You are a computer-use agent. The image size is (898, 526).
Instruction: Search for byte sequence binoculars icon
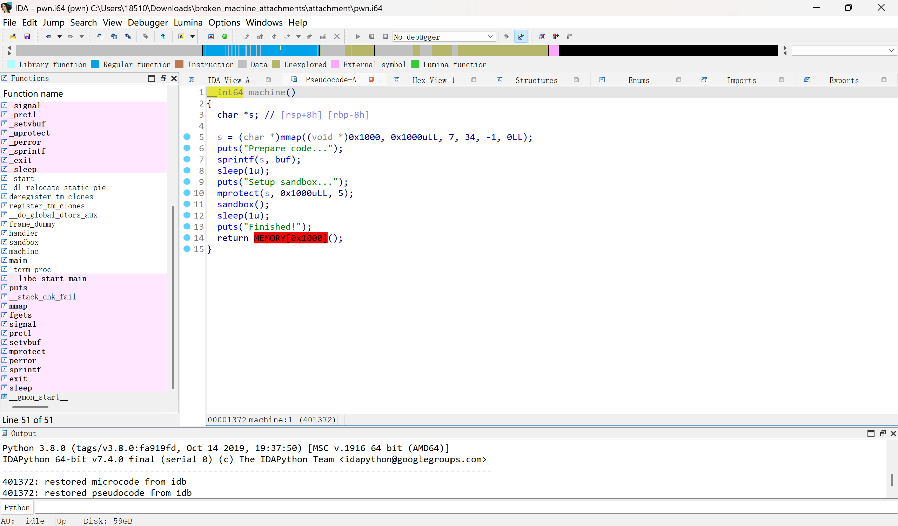(128, 36)
